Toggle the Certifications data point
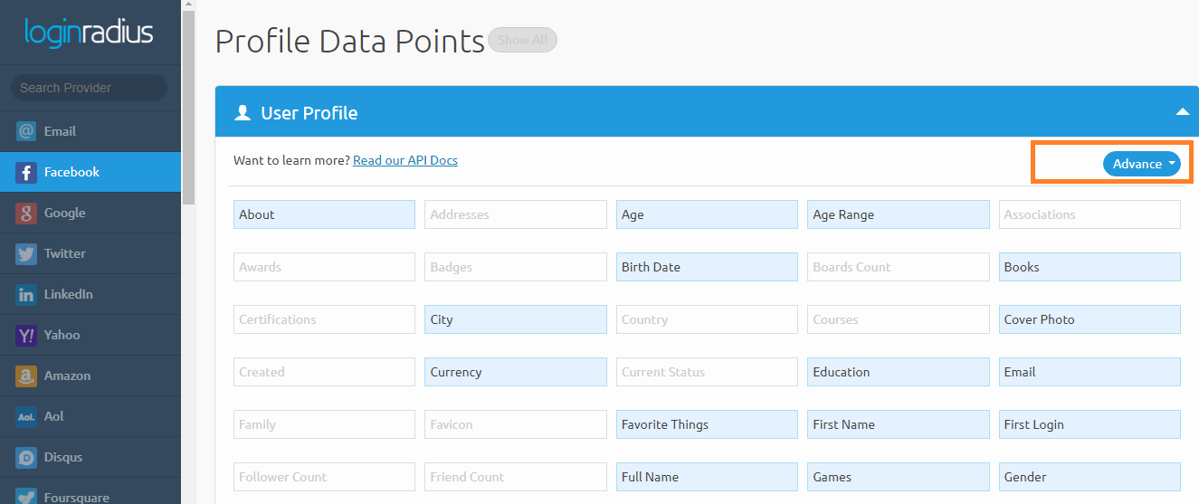Viewport: 1199px width, 504px height. [324, 319]
